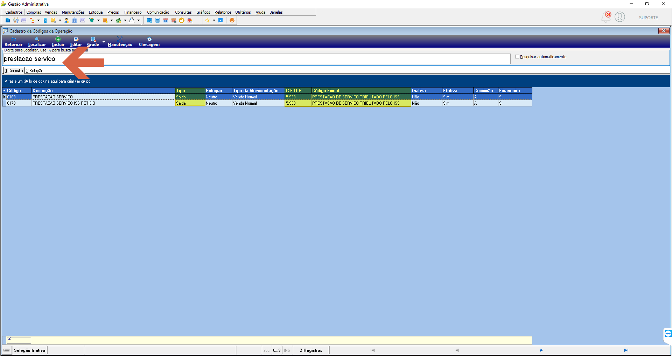The image size is (672, 356).
Task: Click the hierarchy tree toolbar icon
Action: click(32, 20)
